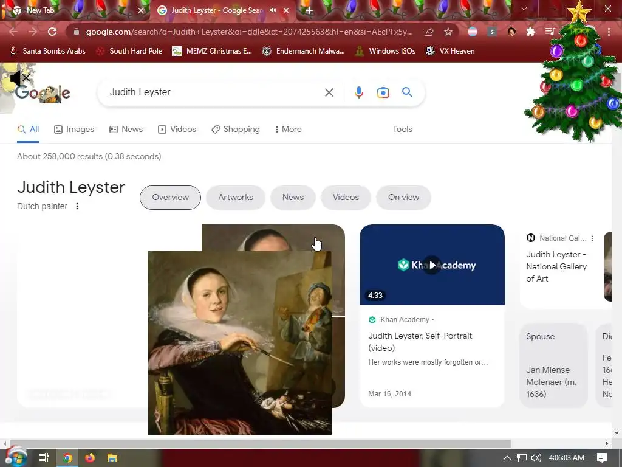Open a new tab with the plus button
The image size is (622, 467).
309,10
